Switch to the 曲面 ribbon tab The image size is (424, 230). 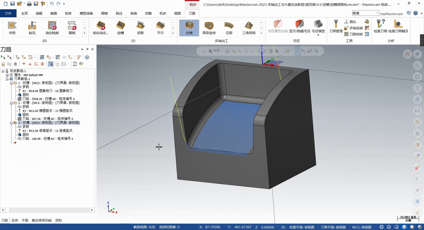[x=54, y=13]
